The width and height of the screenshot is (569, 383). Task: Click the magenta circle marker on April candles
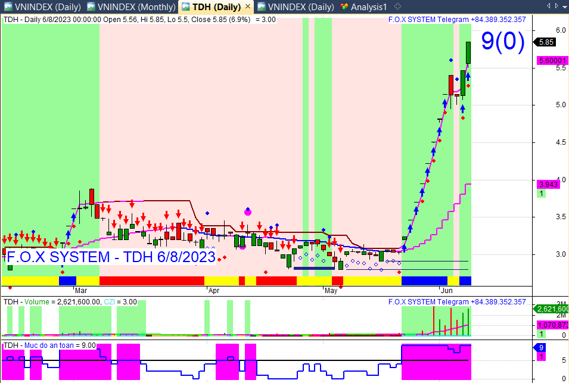pos(248,212)
